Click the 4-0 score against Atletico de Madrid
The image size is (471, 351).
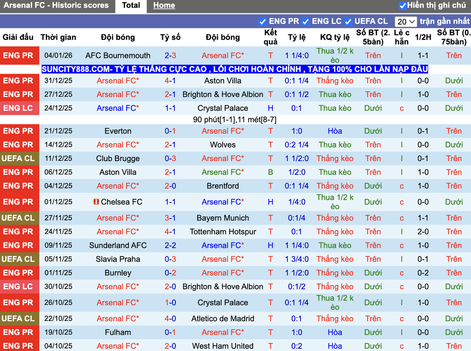click(170, 319)
